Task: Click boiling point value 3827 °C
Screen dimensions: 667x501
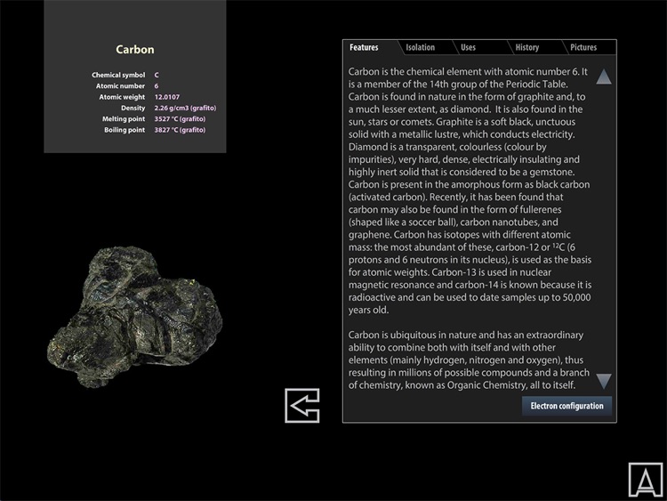Action: point(180,130)
